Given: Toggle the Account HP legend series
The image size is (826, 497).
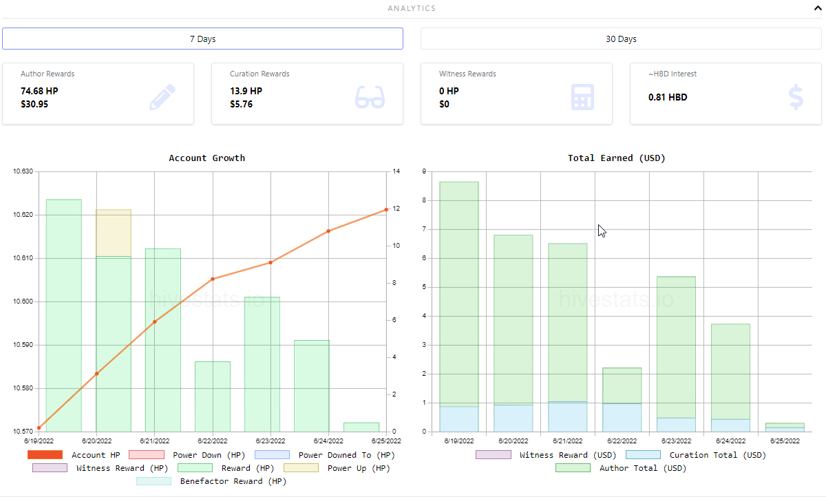Looking at the screenshot, I should (74, 455).
